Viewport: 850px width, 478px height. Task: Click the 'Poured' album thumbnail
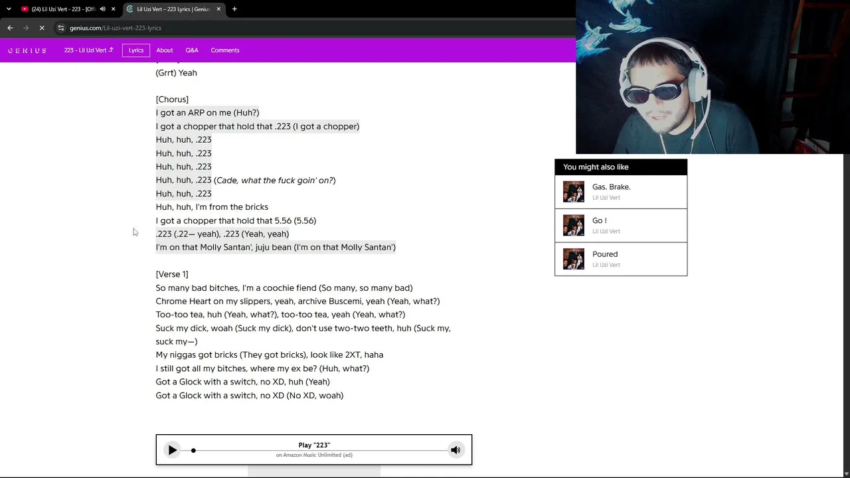(x=574, y=259)
